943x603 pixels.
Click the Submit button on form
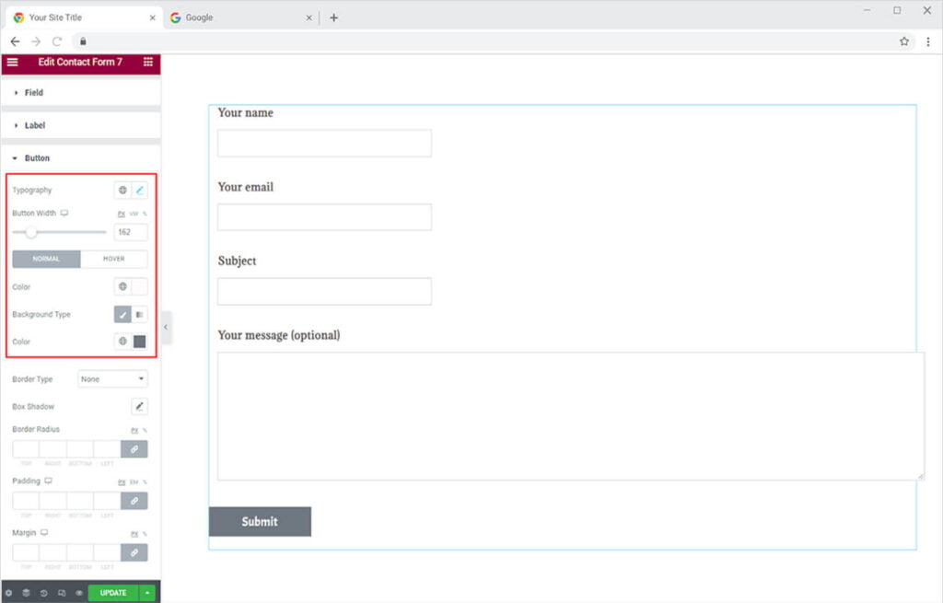click(x=260, y=521)
